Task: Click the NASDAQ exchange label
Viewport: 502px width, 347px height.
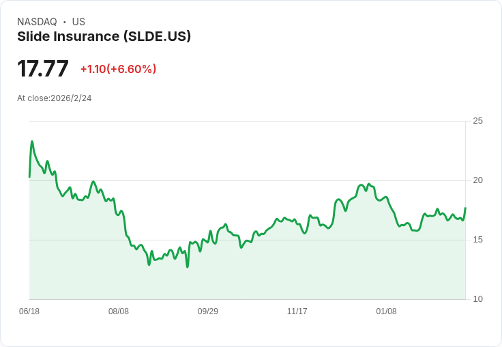Action: tap(37, 22)
